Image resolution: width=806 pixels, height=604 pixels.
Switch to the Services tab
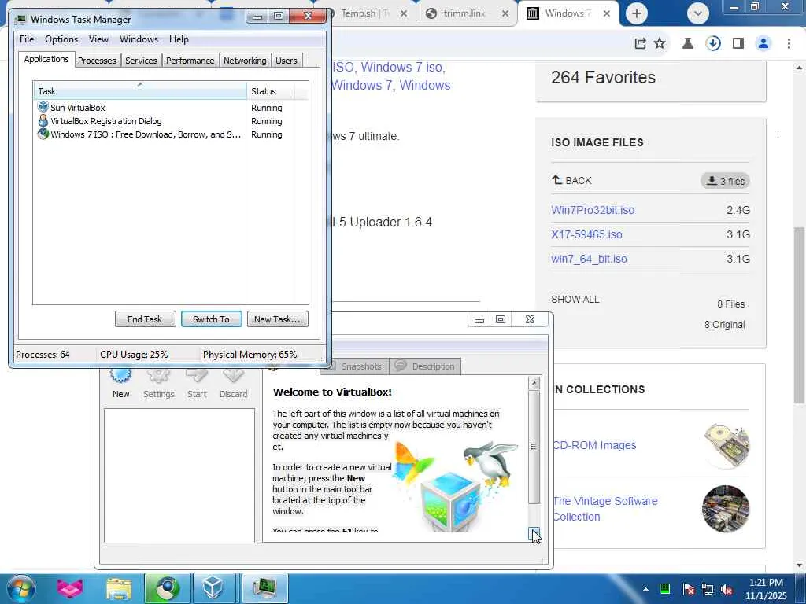click(141, 61)
